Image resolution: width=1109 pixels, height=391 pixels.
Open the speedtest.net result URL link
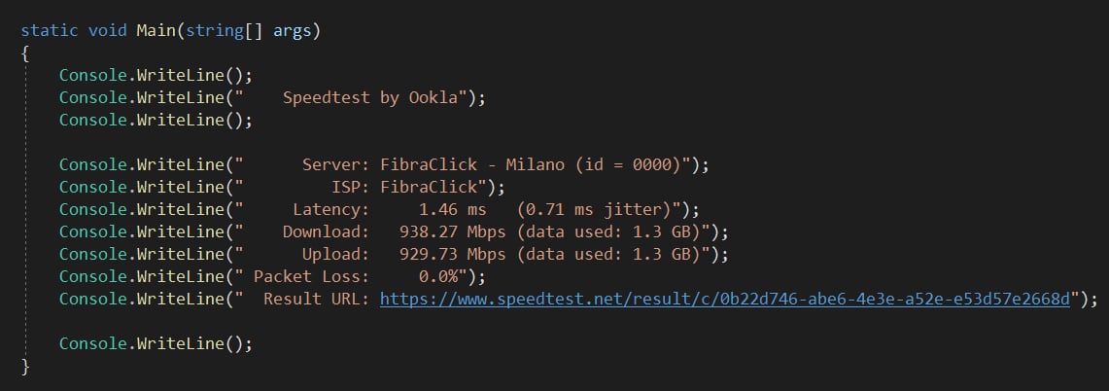724,299
